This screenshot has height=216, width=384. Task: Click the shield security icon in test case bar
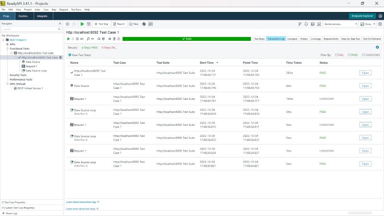103,39
